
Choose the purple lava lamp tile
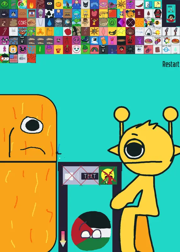pos(4,49)
